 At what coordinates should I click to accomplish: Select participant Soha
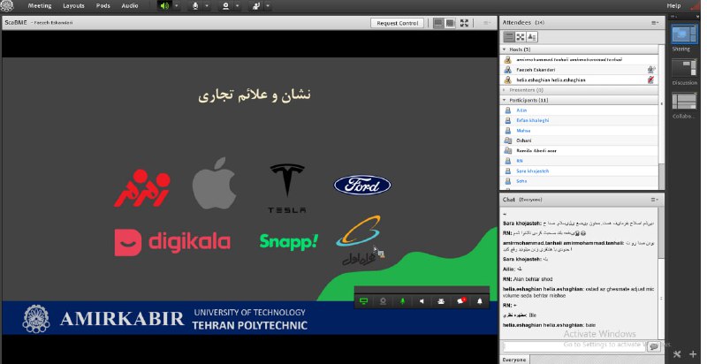(x=579, y=181)
